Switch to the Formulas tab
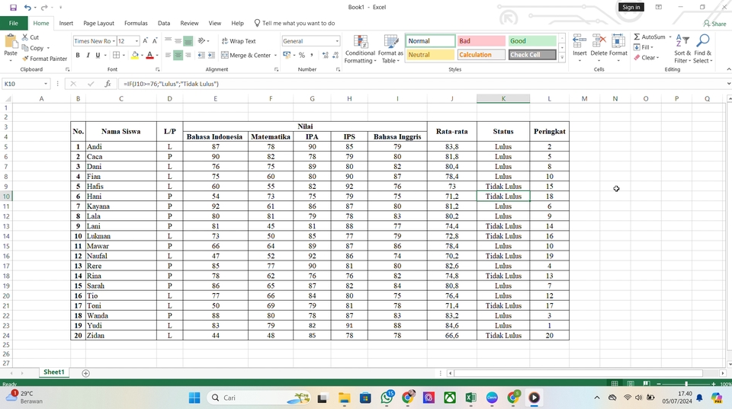Screen dimensions: 732x409 point(136,24)
